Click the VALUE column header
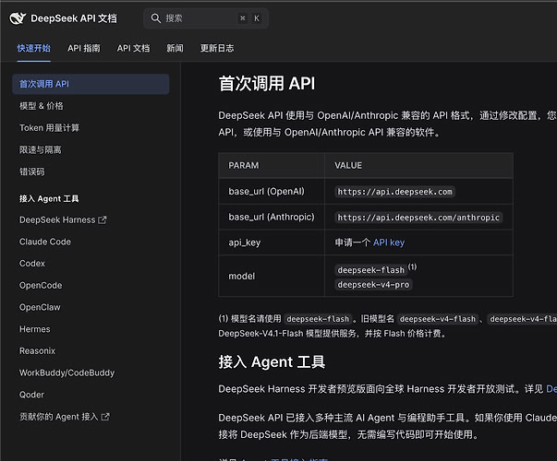This screenshot has width=557, height=461. point(418,166)
